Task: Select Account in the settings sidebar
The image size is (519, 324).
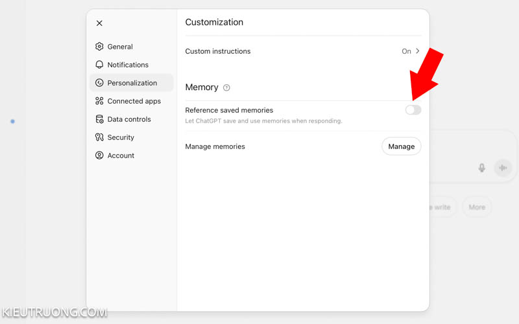Action: point(121,156)
